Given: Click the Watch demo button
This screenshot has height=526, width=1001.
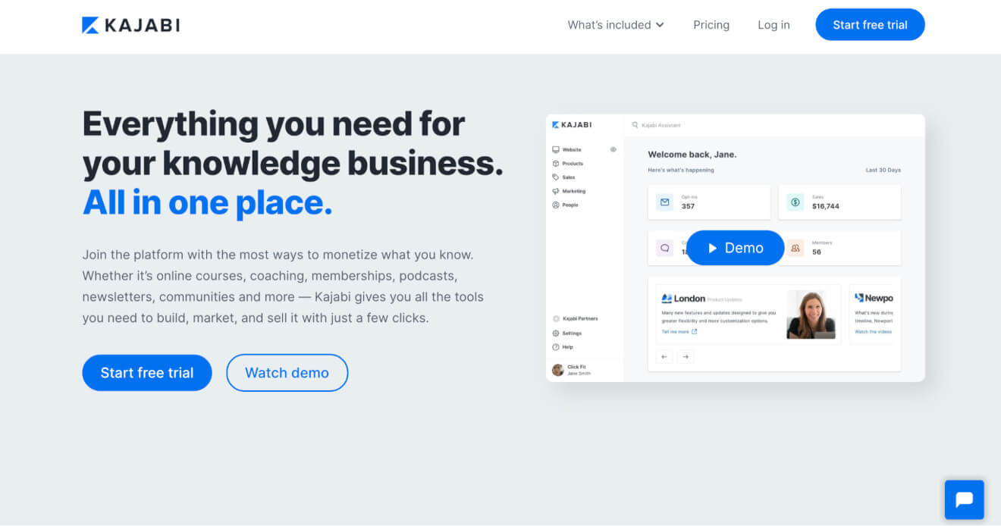Looking at the screenshot, I should (287, 373).
